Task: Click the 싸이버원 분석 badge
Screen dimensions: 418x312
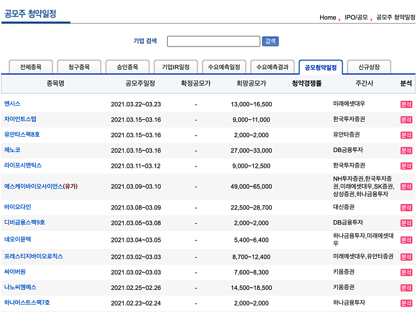Action: pos(406,273)
